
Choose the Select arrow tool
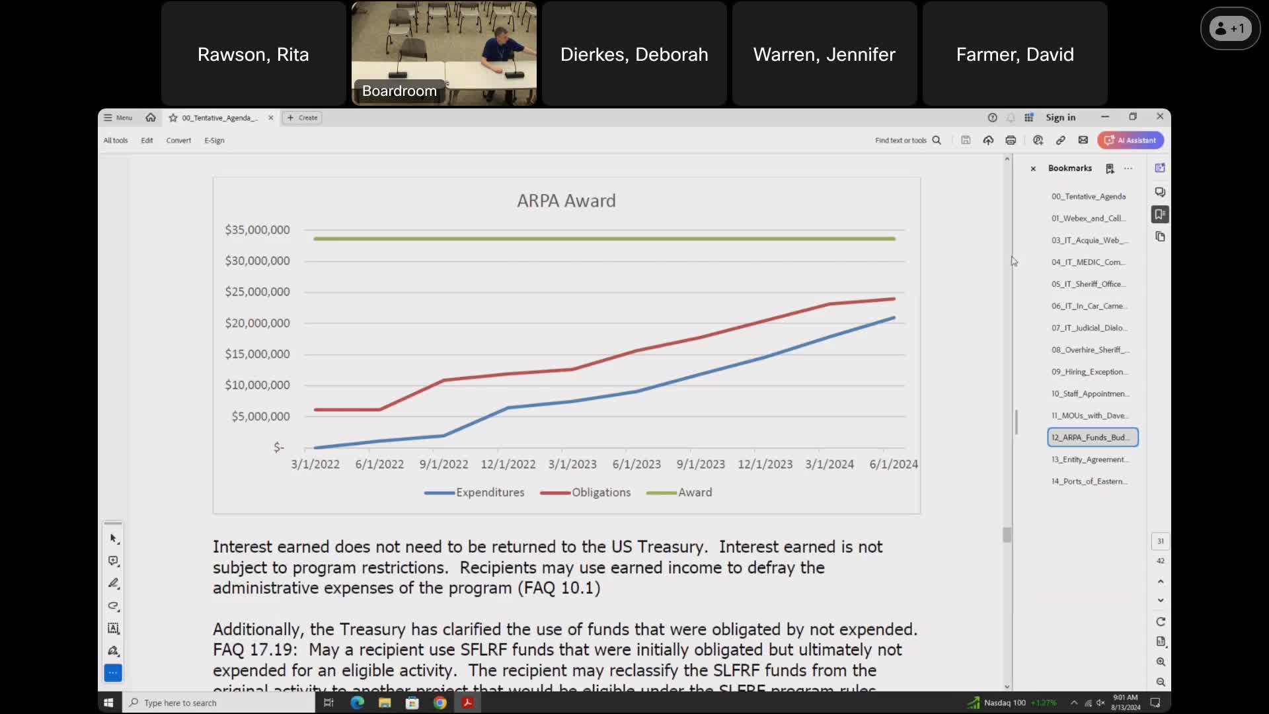pos(114,539)
